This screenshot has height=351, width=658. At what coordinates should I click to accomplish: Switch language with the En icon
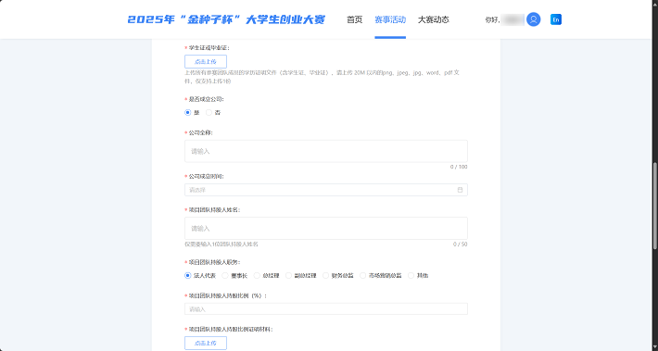[556, 19]
